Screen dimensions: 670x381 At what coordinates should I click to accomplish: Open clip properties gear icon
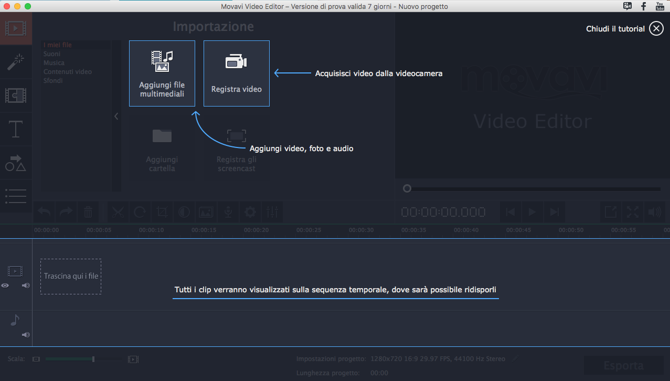tap(250, 212)
